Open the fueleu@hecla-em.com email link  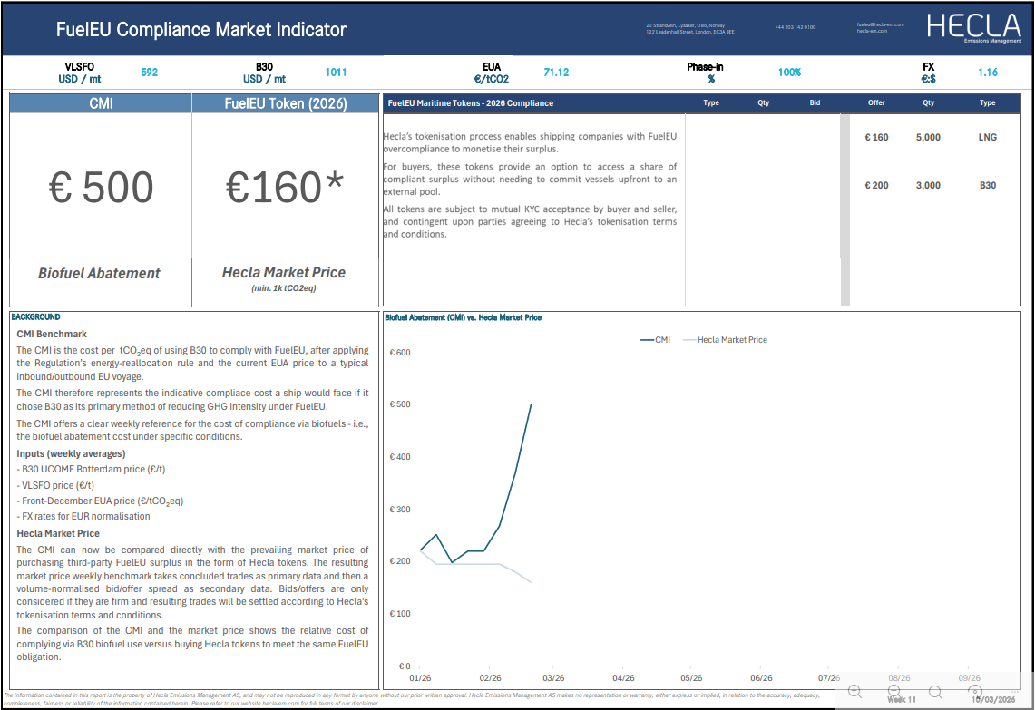tap(880, 24)
